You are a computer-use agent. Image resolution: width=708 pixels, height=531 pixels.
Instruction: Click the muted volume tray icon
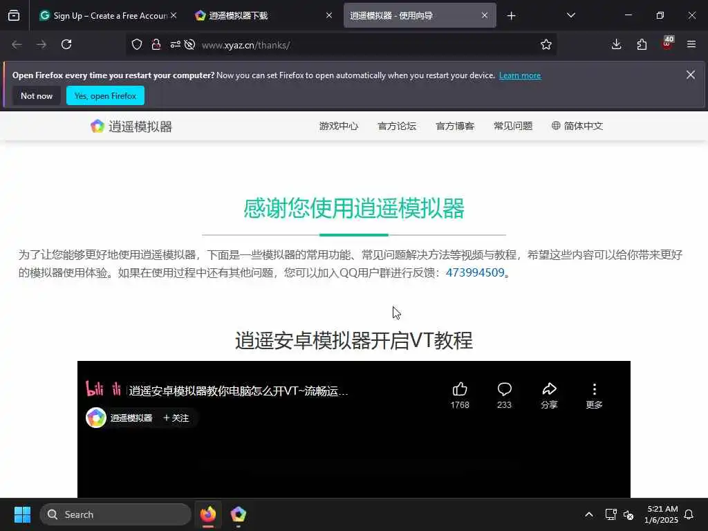pos(628,514)
